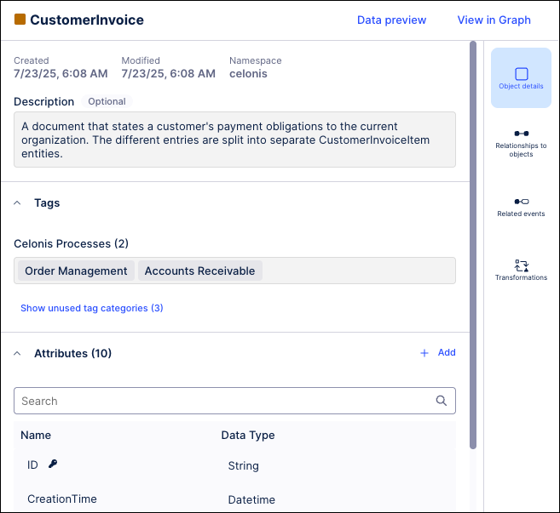Select the Order Management tag
Image resolution: width=560 pixels, height=513 pixels.
pyautogui.click(x=76, y=271)
